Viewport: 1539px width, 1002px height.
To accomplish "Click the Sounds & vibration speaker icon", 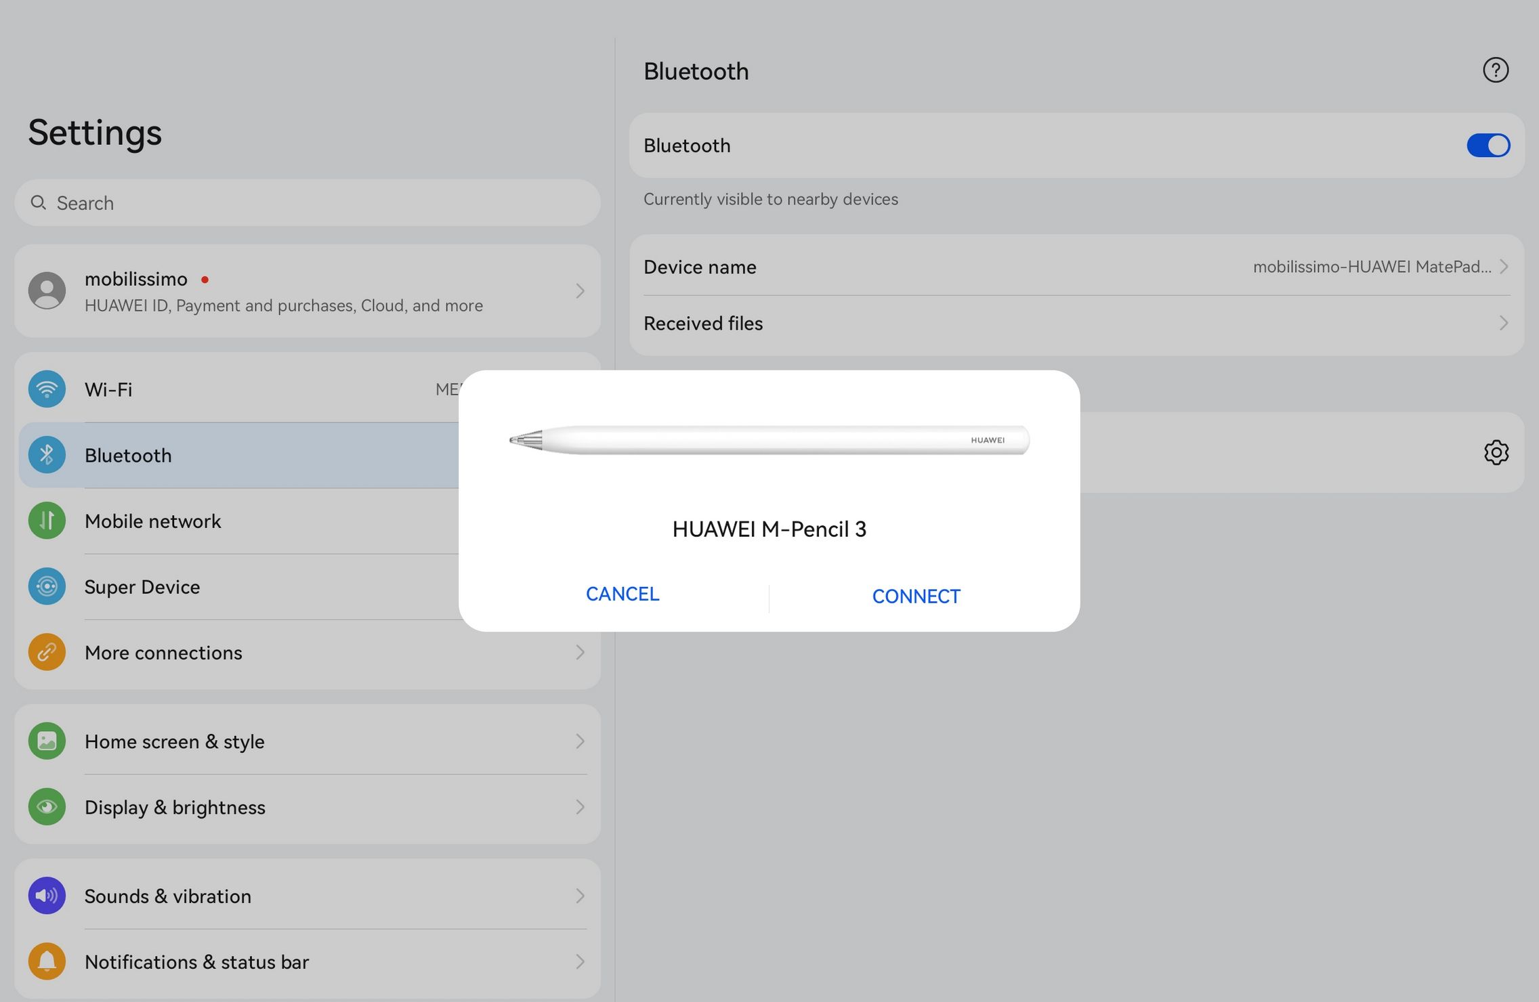I will pyautogui.click(x=47, y=896).
